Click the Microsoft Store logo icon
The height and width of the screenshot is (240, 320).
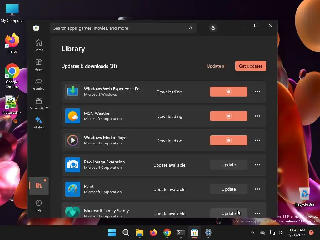click(36, 28)
